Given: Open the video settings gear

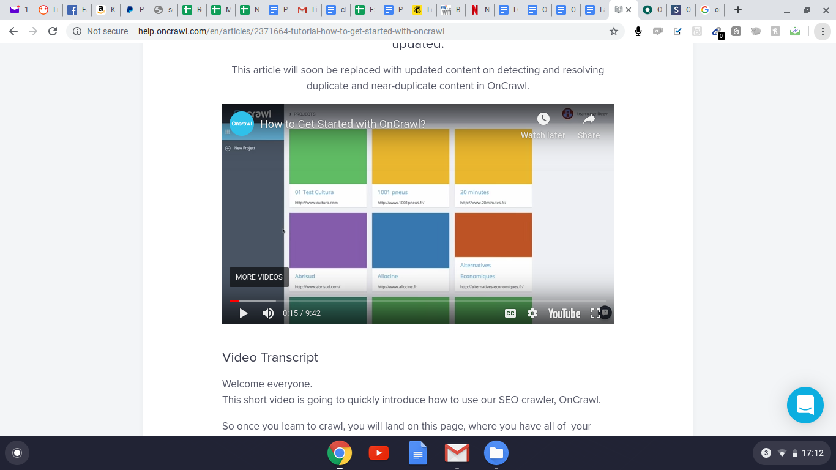Looking at the screenshot, I should 532,313.
